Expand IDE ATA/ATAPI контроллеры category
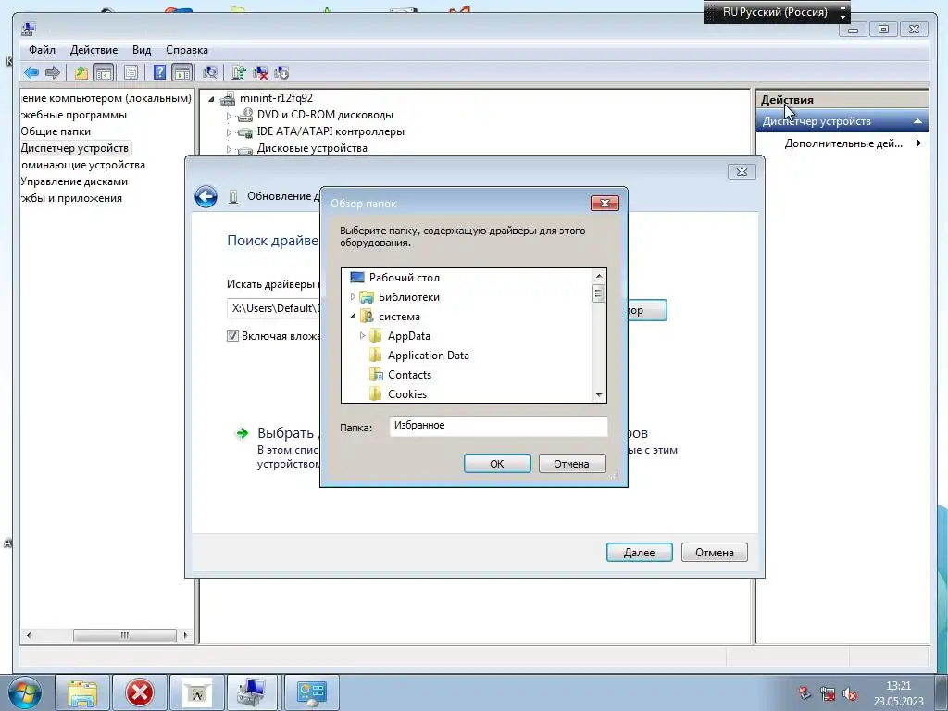The height and width of the screenshot is (711, 948). [x=230, y=131]
